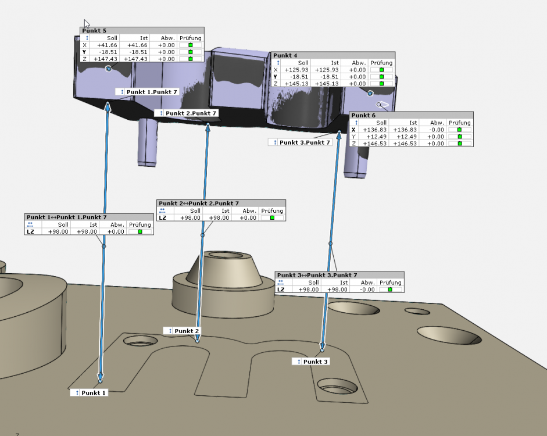
Task: Click the measurement icon beside the Punkt 1.Punkt 7 label
Action: coord(121,92)
